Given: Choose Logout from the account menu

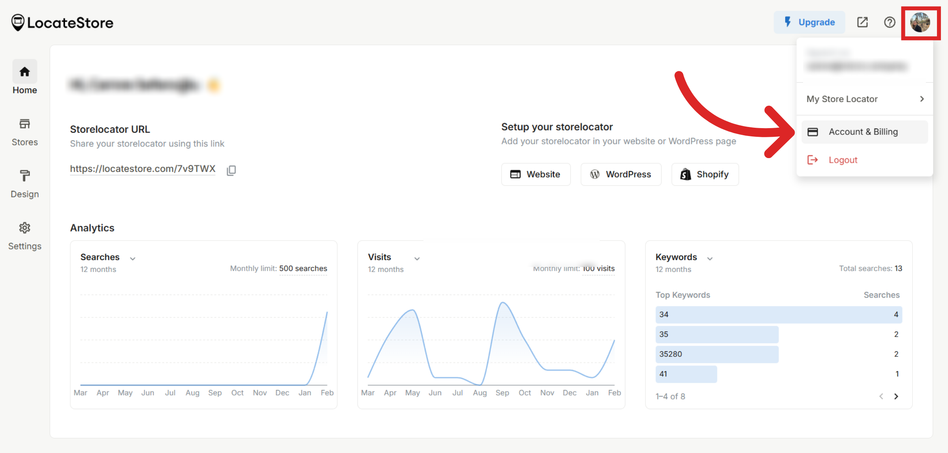Looking at the screenshot, I should coord(843,160).
